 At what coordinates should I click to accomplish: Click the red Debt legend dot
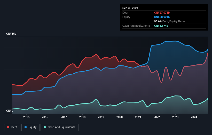point(8,127)
